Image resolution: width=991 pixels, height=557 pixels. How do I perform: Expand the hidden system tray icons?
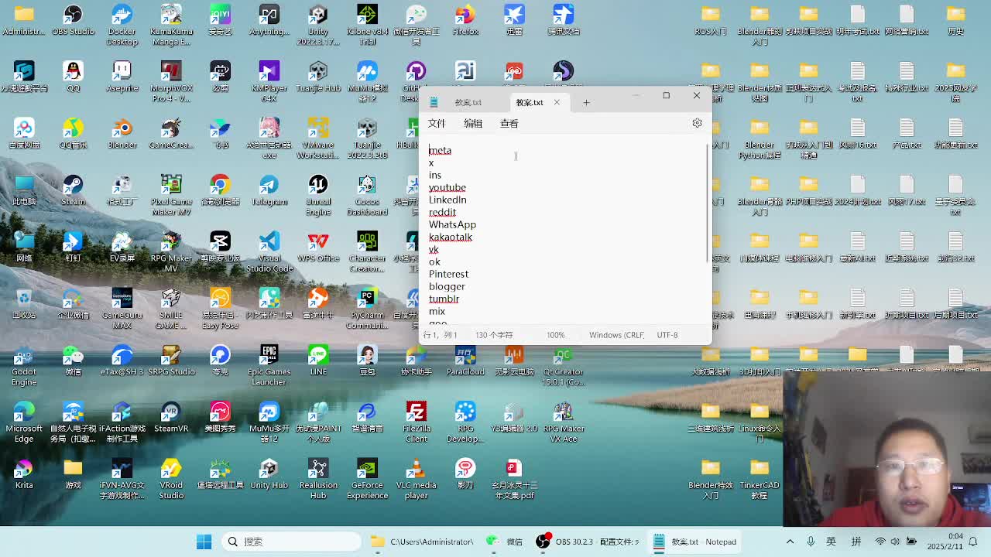point(790,542)
